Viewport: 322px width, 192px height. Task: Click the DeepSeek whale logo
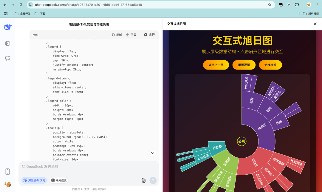click(x=8, y=27)
